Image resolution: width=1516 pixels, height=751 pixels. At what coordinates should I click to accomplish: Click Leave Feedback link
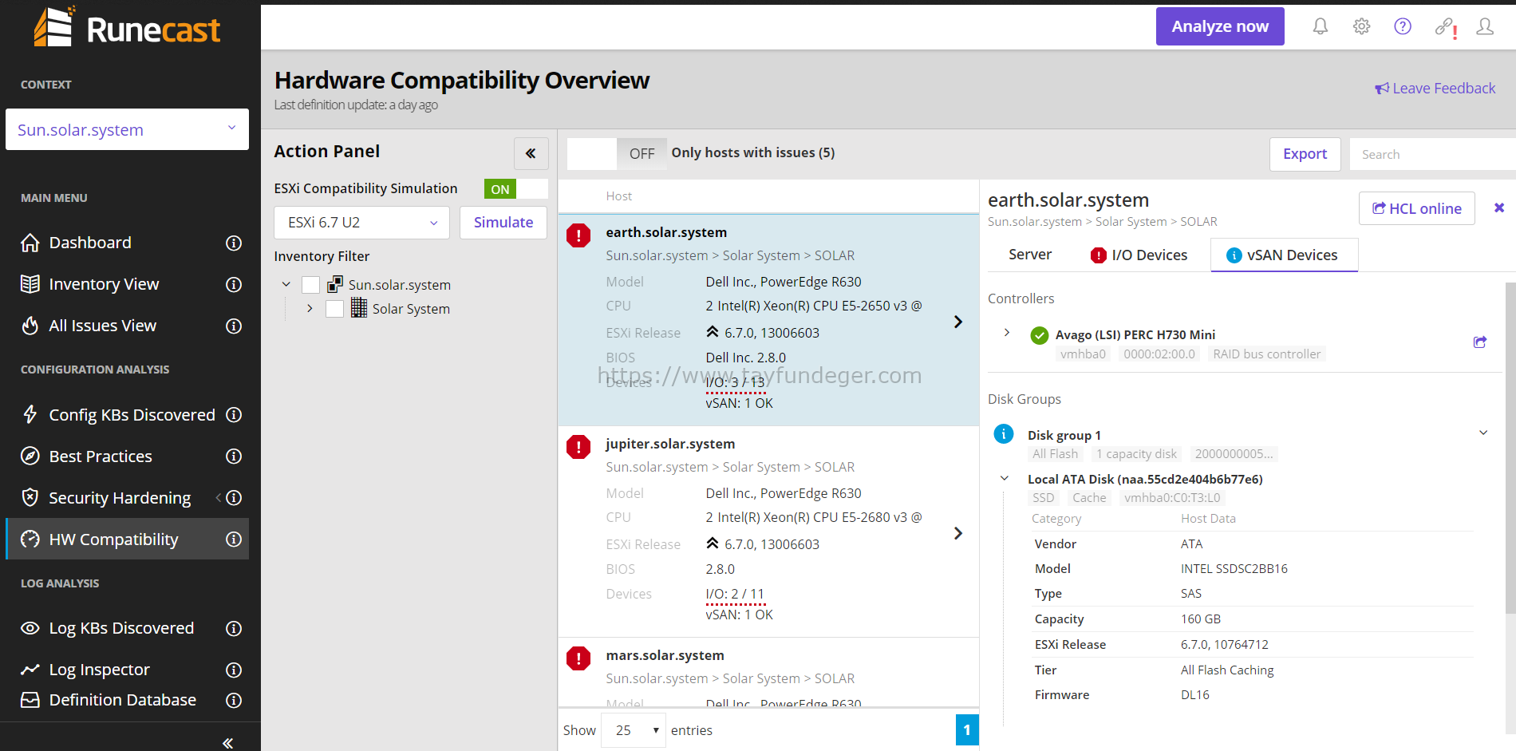point(1435,88)
